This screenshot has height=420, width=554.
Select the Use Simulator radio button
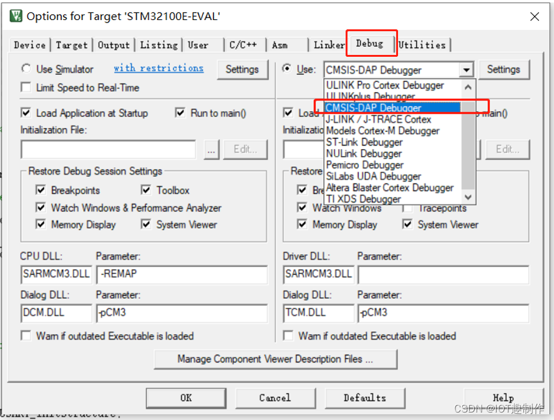(x=26, y=69)
